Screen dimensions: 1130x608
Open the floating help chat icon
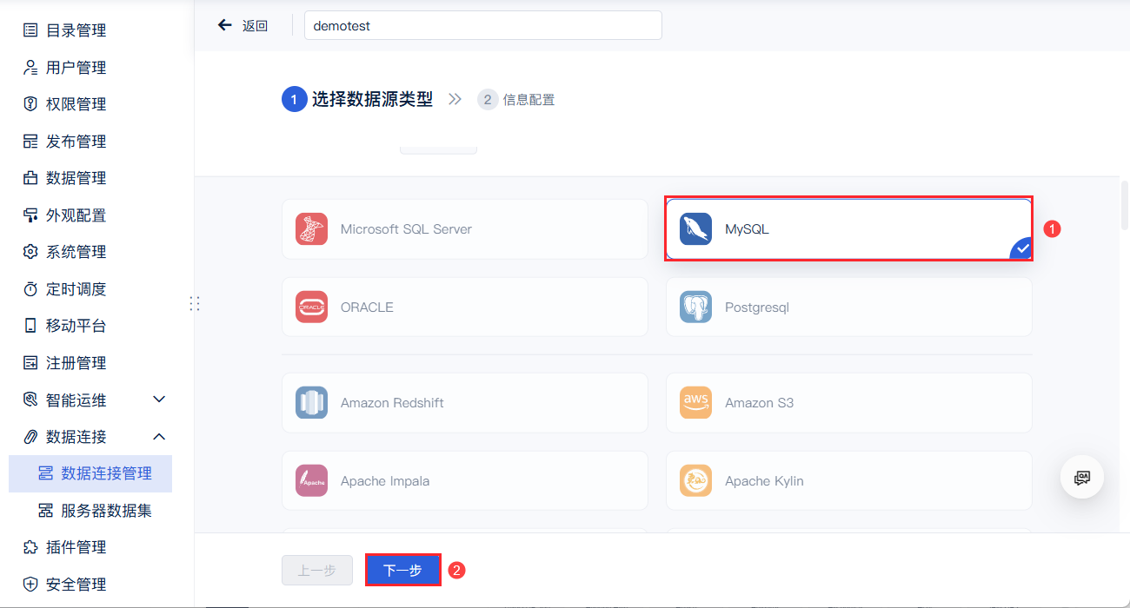coord(1082,477)
